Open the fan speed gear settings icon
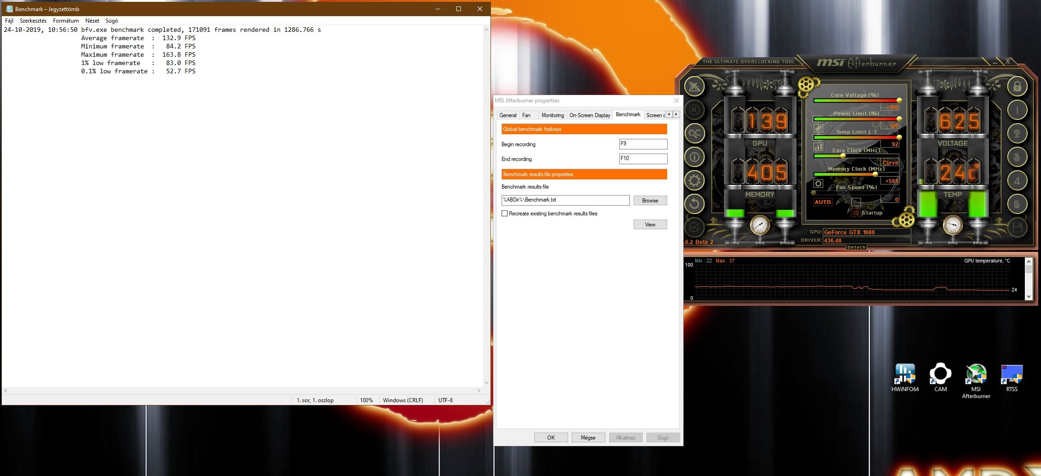Screen dimensions: 1041x476 click(x=818, y=184)
